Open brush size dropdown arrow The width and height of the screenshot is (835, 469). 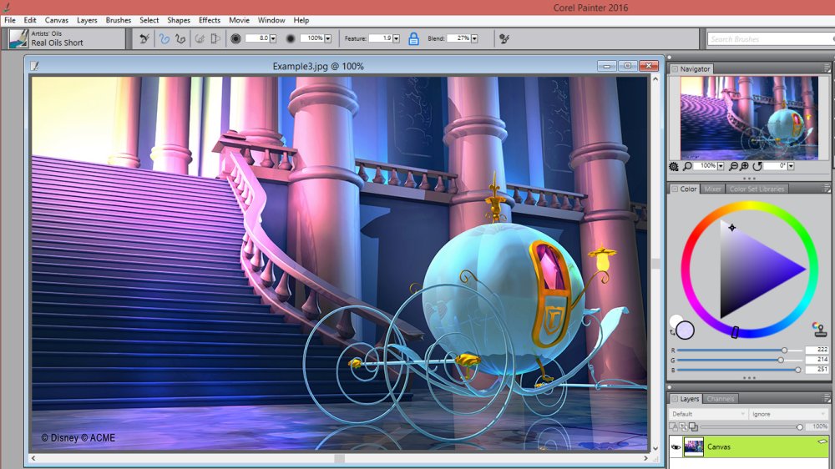[273, 38]
